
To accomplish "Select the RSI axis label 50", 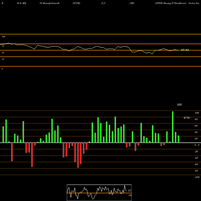I will 3,53.
